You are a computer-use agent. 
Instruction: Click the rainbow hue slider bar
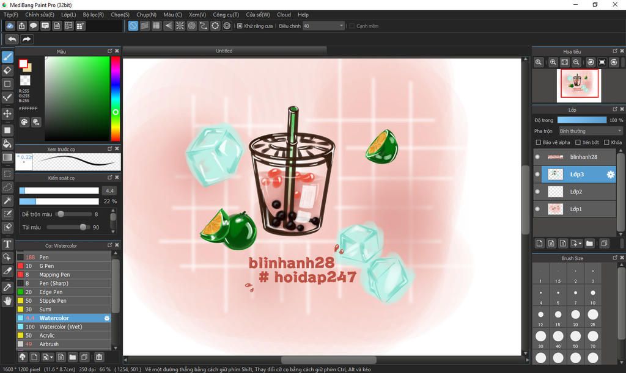pos(116,98)
